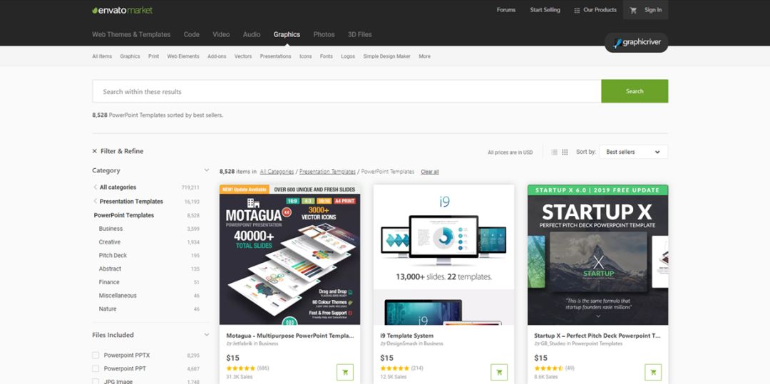
Task: Add Startup X template to cart
Action: point(653,372)
